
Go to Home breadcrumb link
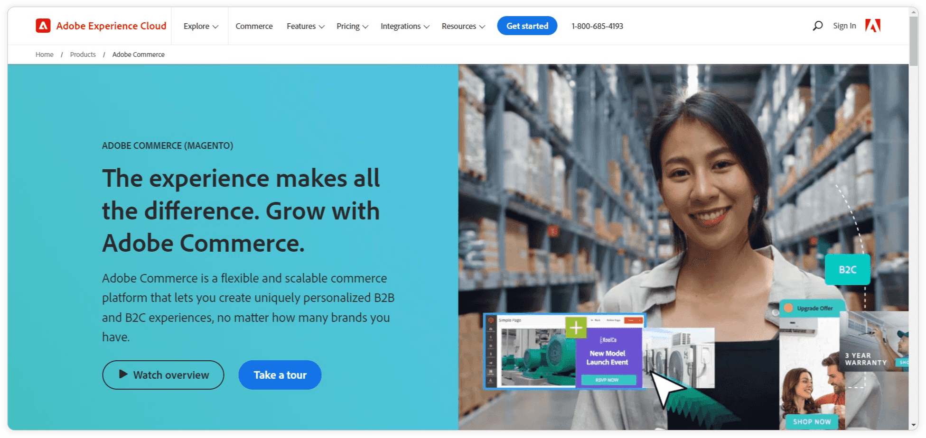44,55
